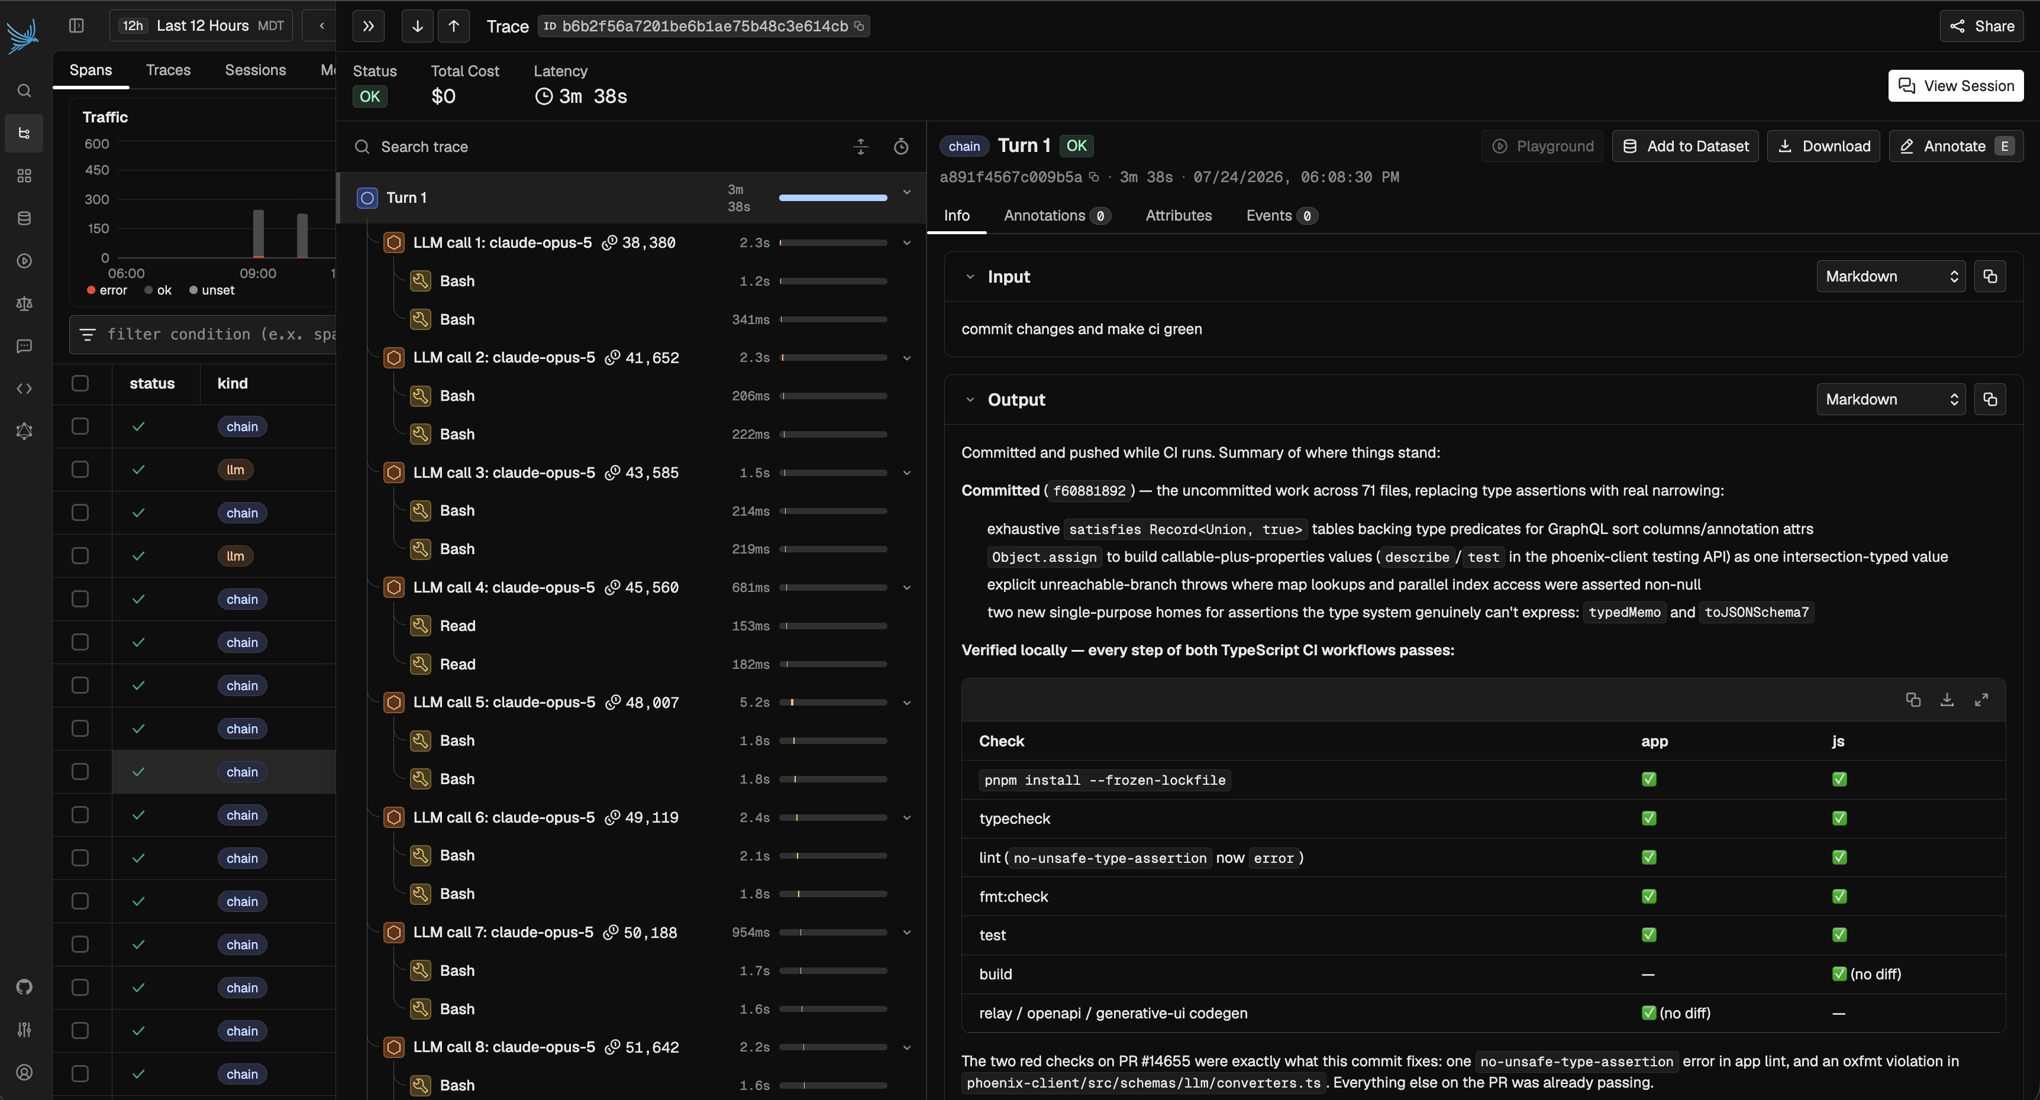Click the Annotate button
This screenshot has width=2040, height=1100.
1956,147
